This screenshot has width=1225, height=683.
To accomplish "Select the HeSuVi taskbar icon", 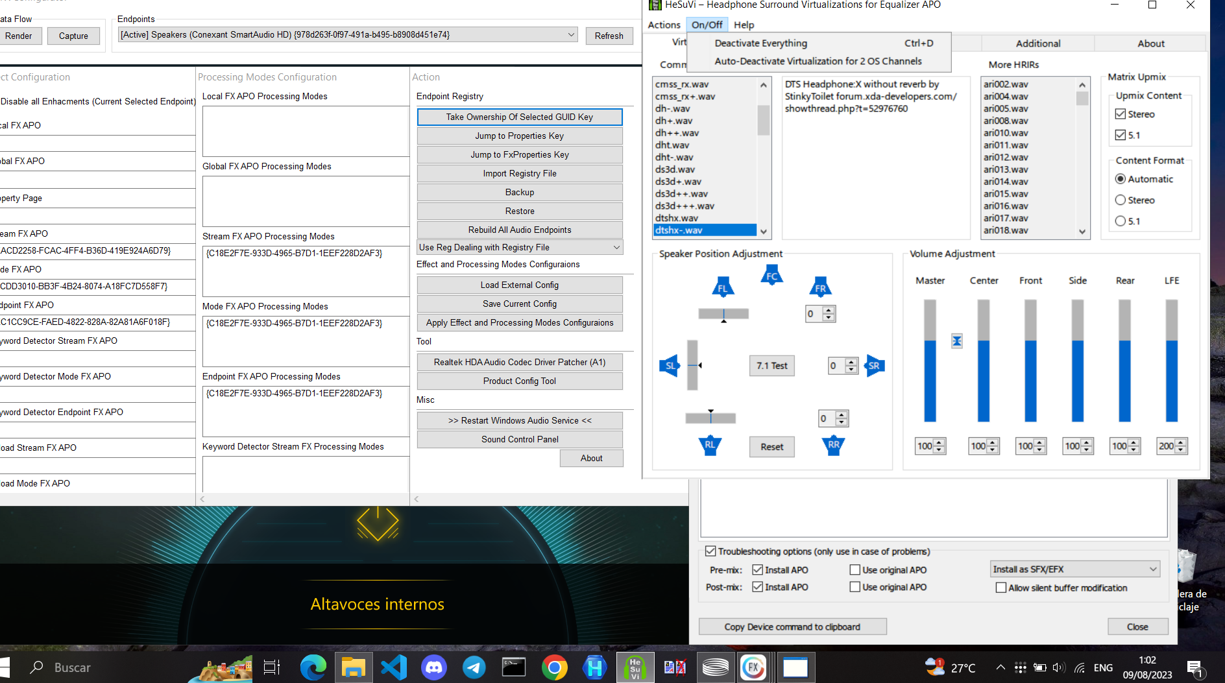I will 635,667.
